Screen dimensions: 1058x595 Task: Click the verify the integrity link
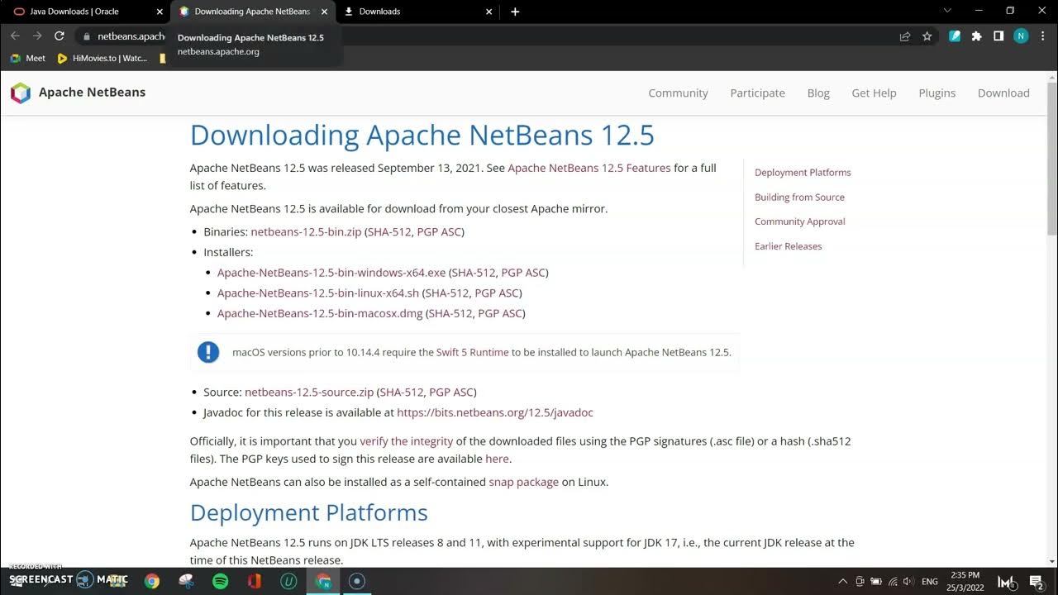[x=407, y=441]
